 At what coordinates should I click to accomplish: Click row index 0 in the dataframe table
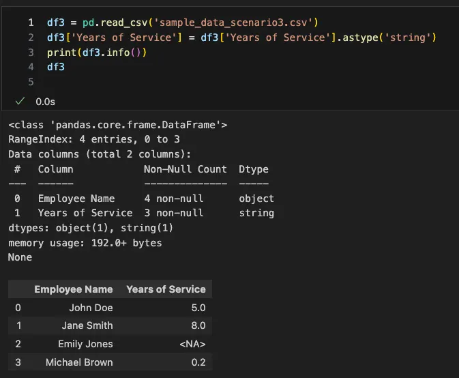click(18, 308)
